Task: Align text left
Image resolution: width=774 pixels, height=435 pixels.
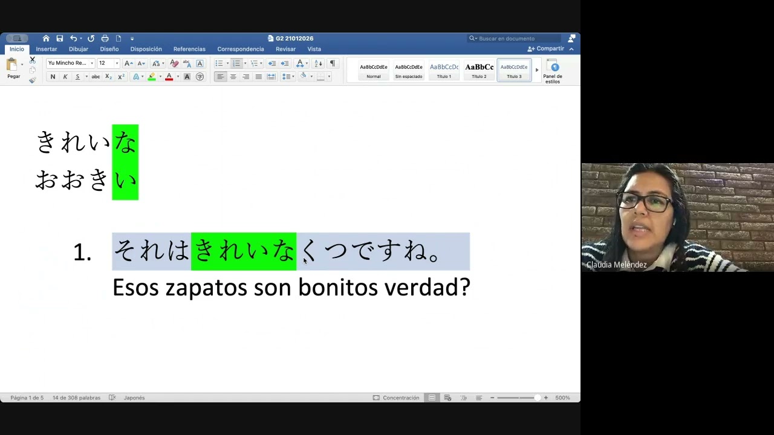Action: (220, 77)
